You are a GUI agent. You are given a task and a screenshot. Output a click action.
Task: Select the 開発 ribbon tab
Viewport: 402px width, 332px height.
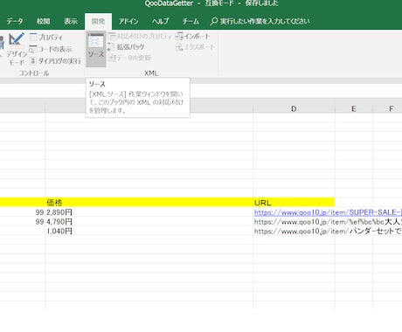coord(98,21)
